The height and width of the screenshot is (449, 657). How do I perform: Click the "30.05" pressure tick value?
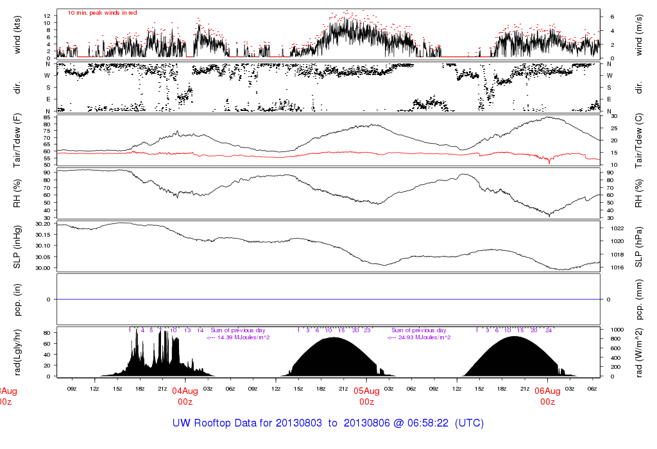[43, 257]
